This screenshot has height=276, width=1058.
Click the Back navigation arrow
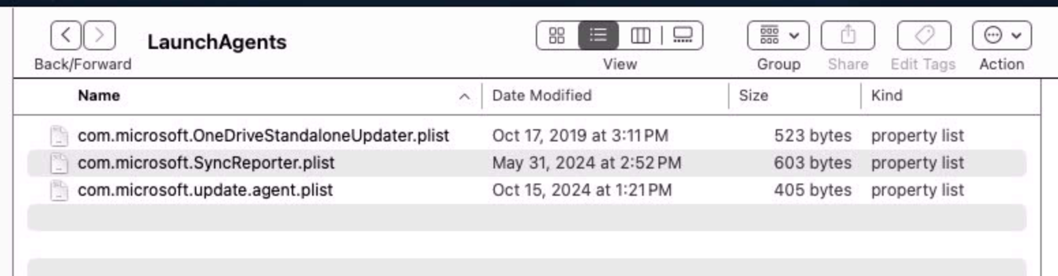[65, 35]
